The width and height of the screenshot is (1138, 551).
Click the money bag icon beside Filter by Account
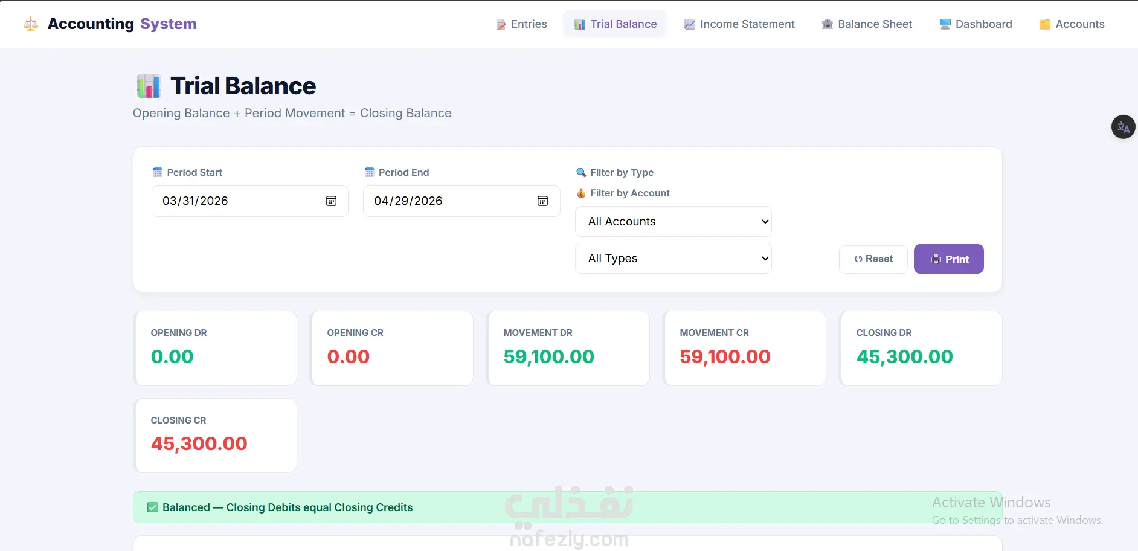point(581,193)
